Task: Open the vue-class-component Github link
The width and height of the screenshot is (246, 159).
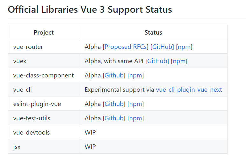Action: (x=114, y=75)
